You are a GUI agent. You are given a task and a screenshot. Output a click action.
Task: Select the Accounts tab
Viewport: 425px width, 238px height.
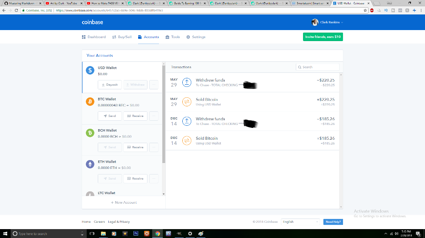148,37
